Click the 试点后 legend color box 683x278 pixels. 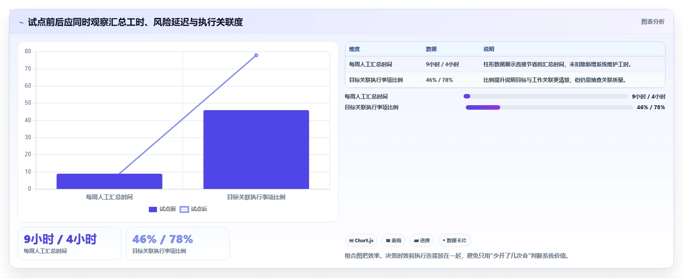click(x=184, y=209)
